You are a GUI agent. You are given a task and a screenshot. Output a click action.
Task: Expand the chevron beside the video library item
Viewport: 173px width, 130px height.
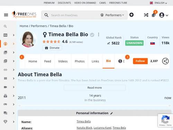(13, 61)
